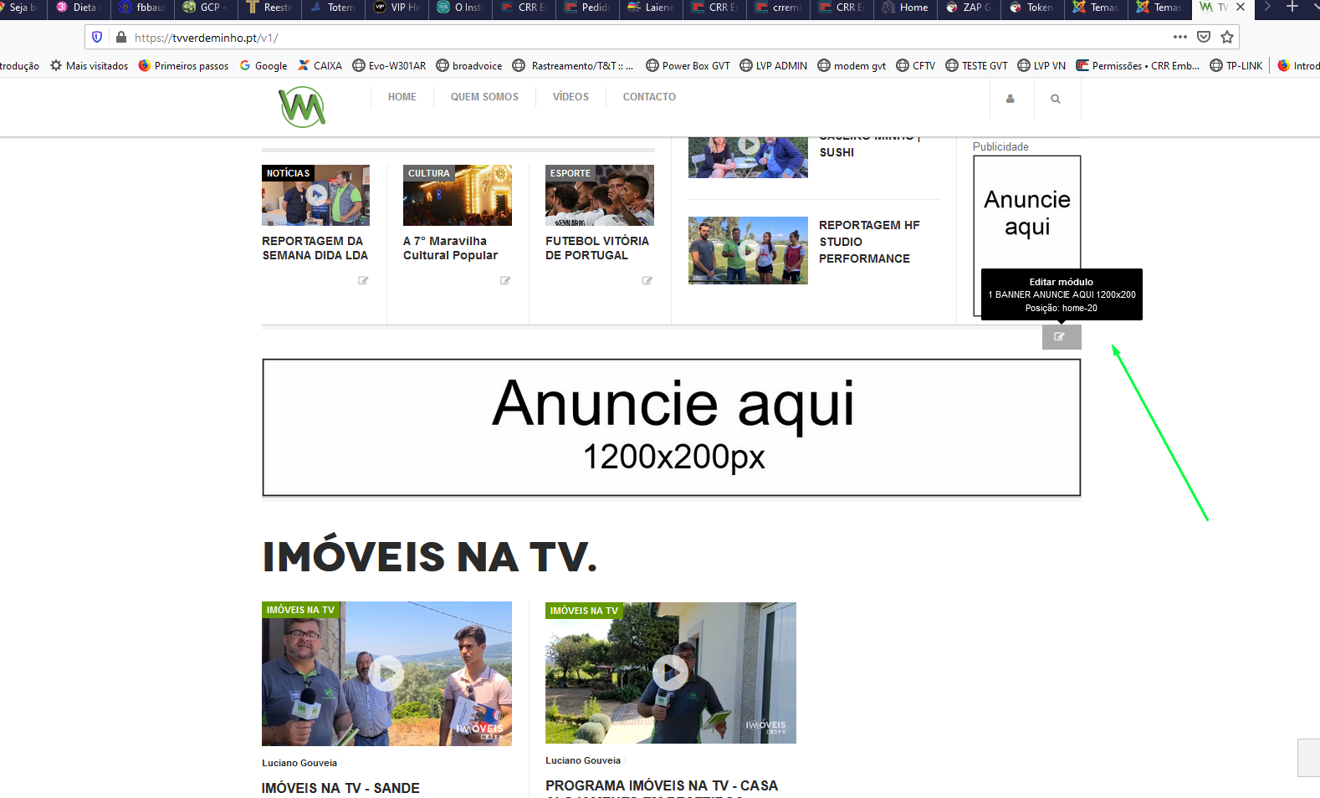Click edit icon under Maravilha Cultural Popular article
This screenshot has width=1320, height=798.
[505, 280]
